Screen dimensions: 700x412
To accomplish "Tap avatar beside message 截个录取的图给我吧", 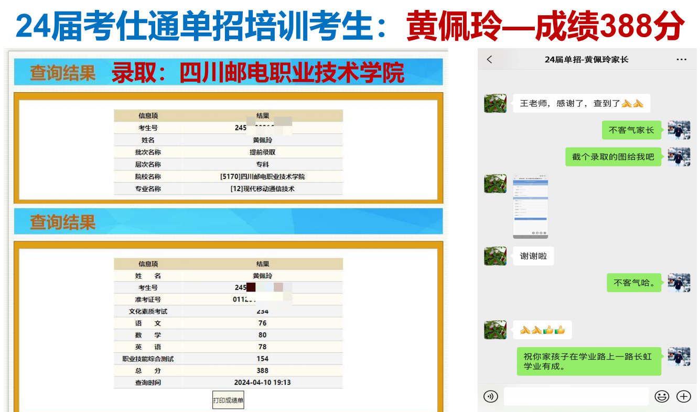I will [679, 157].
